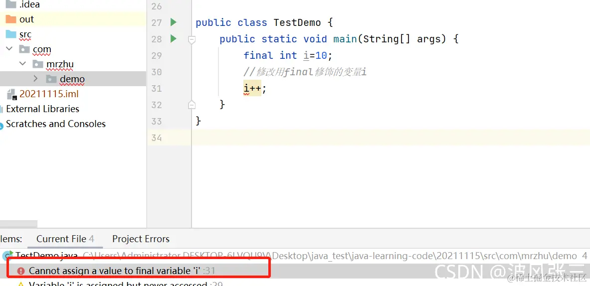590x286 pixels.
Task: Collapse the com package node
Action: [x=9, y=49]
